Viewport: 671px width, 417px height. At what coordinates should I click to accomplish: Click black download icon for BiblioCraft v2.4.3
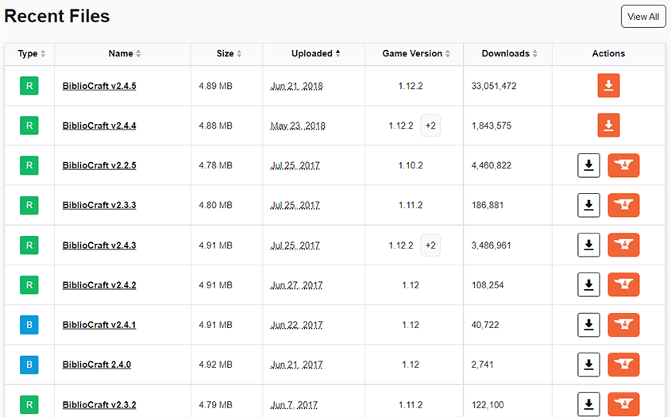(x=588, y=245)
